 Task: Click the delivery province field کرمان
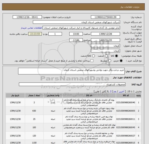coord(105,46)
